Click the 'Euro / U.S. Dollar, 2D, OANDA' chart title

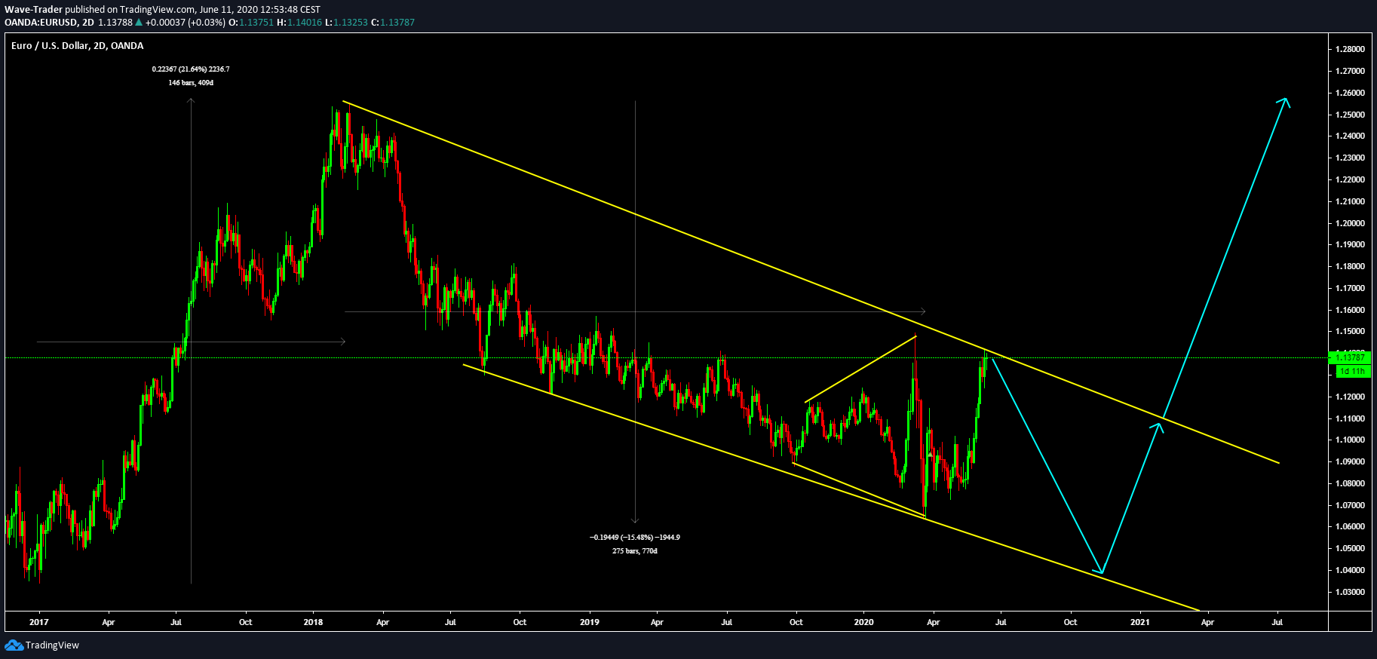(x=77, y=46)
